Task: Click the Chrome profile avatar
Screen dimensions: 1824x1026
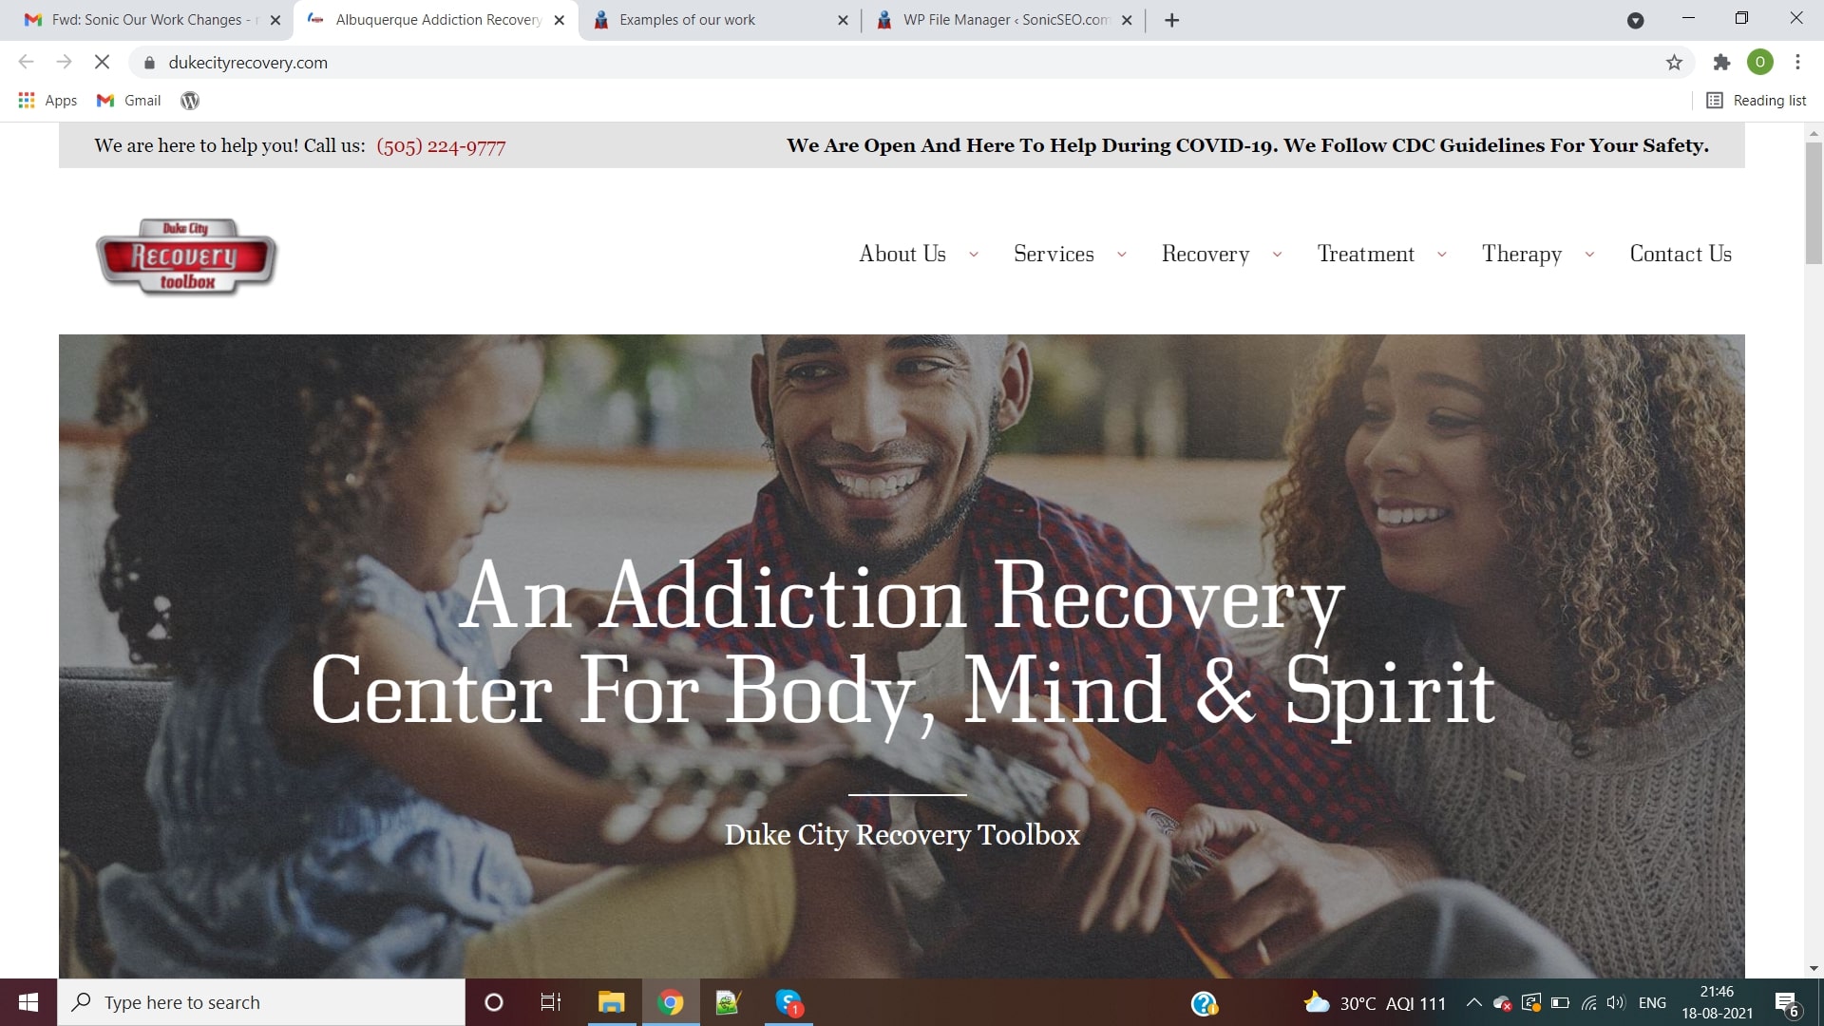Action: [1759, 63]
